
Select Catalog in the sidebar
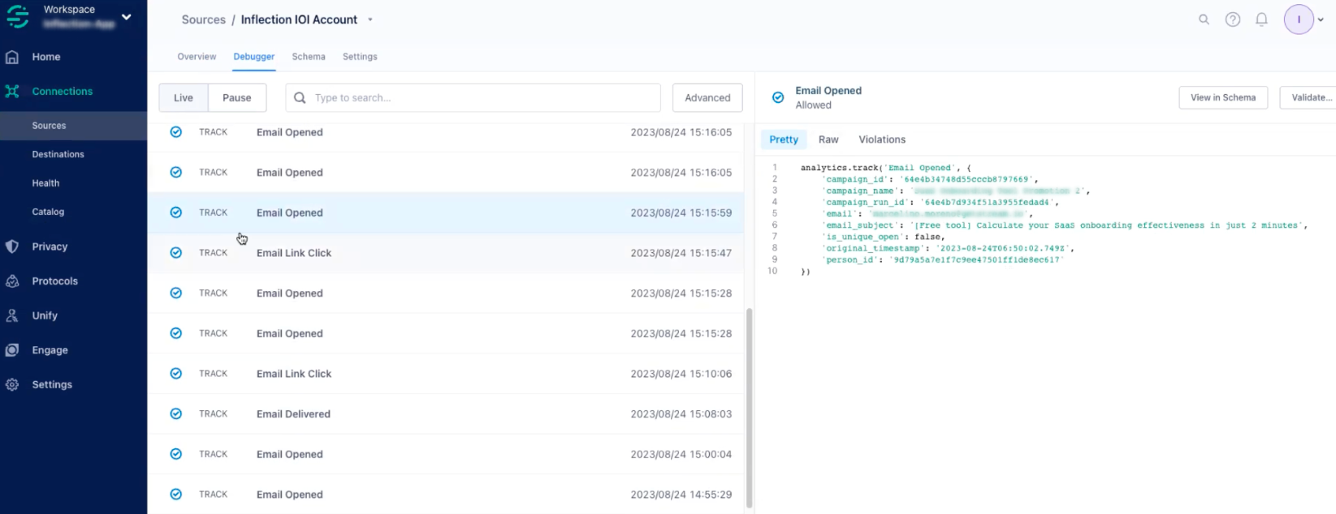48,212
